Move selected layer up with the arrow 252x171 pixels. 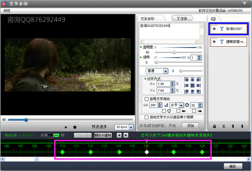point(233,126)
